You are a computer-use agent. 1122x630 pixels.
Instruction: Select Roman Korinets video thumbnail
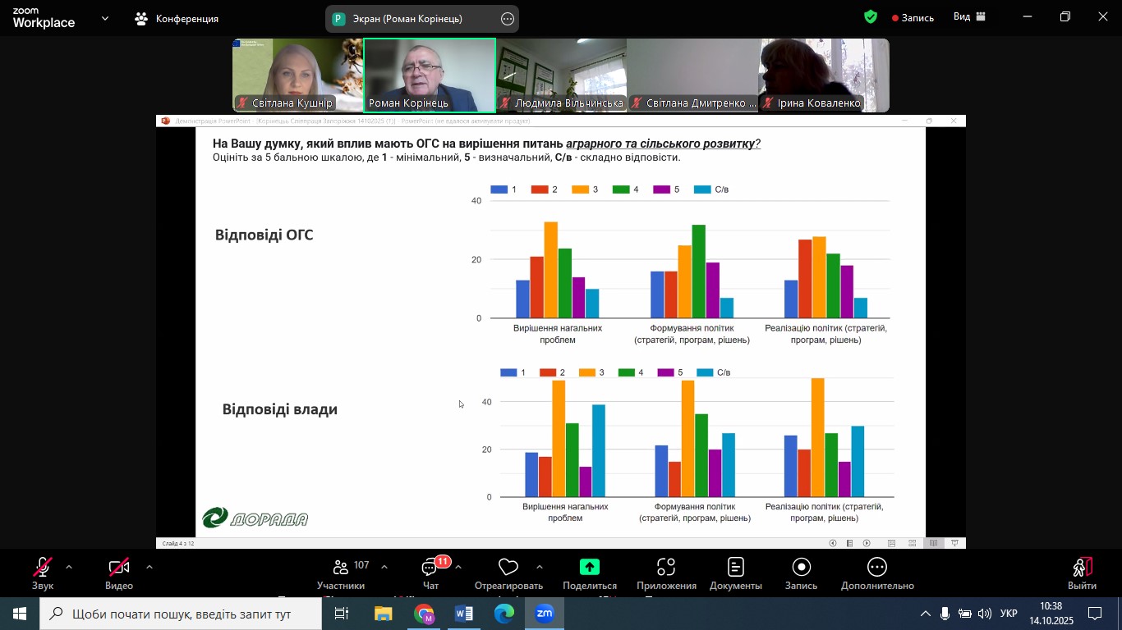pyautogui.click(x=430, y=75)
